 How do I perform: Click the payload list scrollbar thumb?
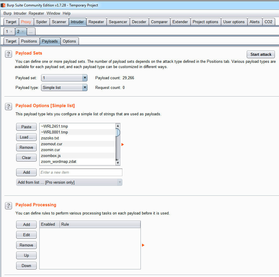tap(118, 132)
